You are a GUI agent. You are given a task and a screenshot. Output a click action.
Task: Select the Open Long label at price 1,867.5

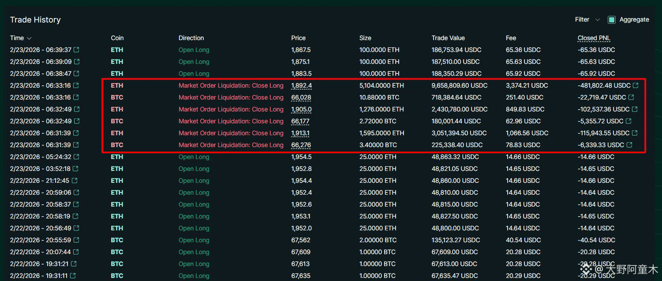194,50
